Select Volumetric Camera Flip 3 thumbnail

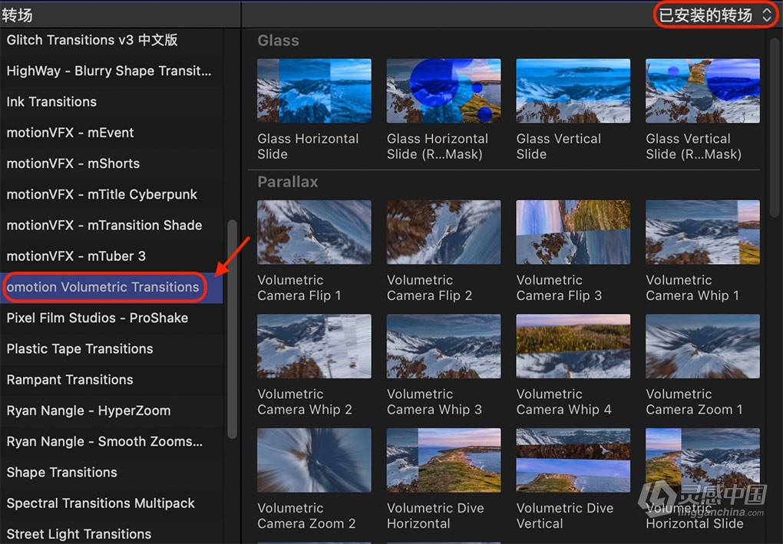point(573,232)
